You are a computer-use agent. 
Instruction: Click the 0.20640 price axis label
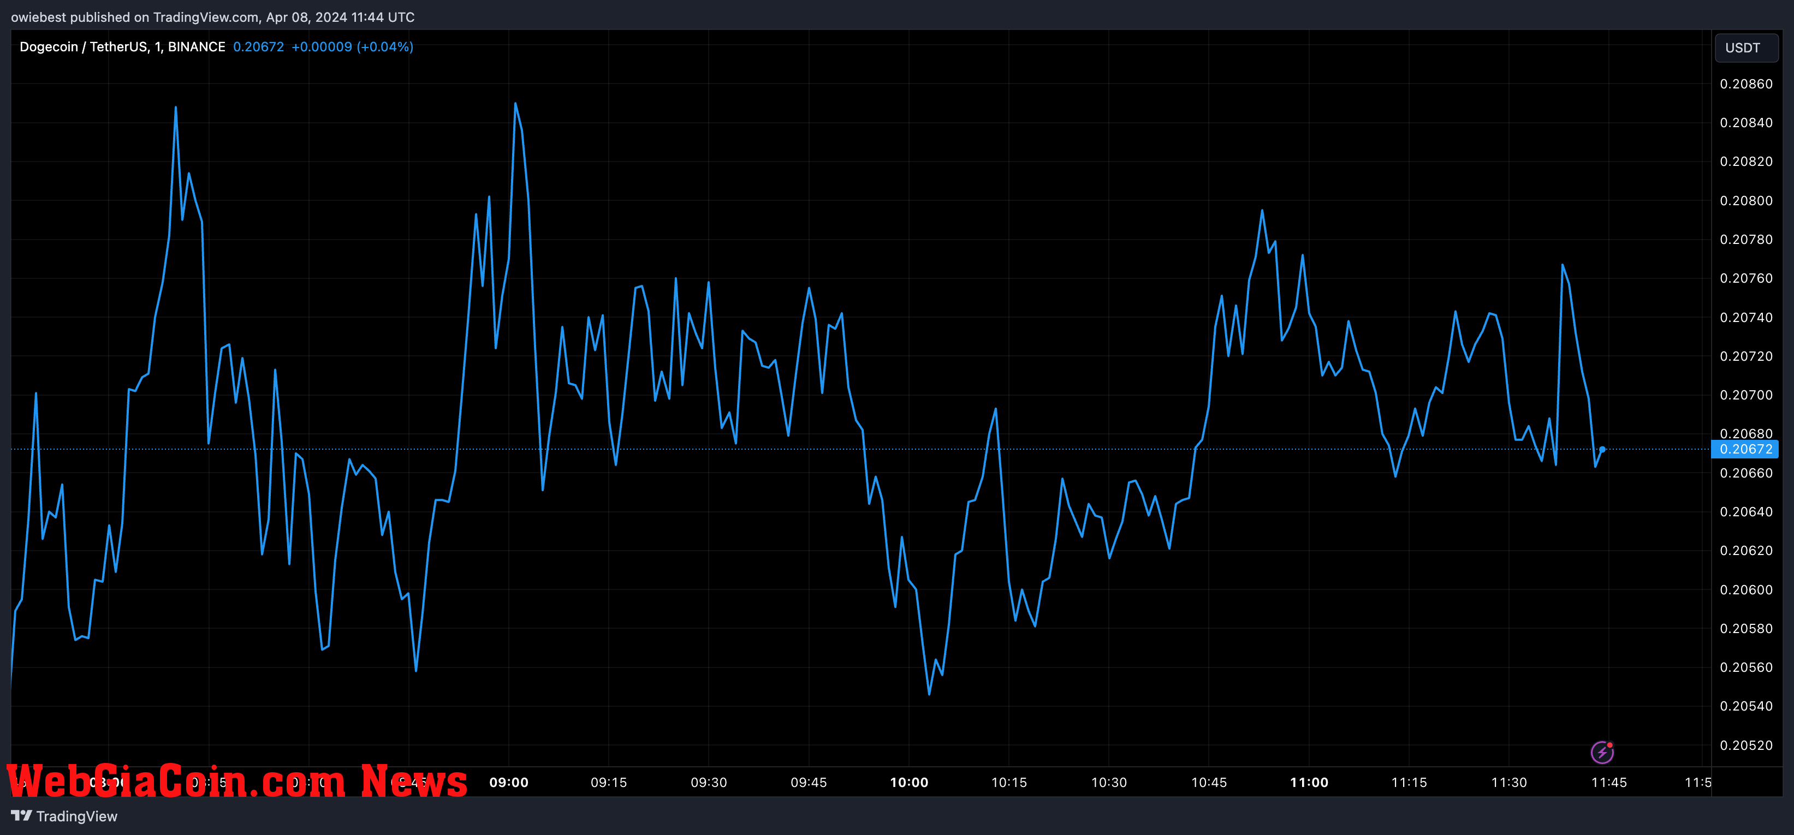tap(1746, 512)
